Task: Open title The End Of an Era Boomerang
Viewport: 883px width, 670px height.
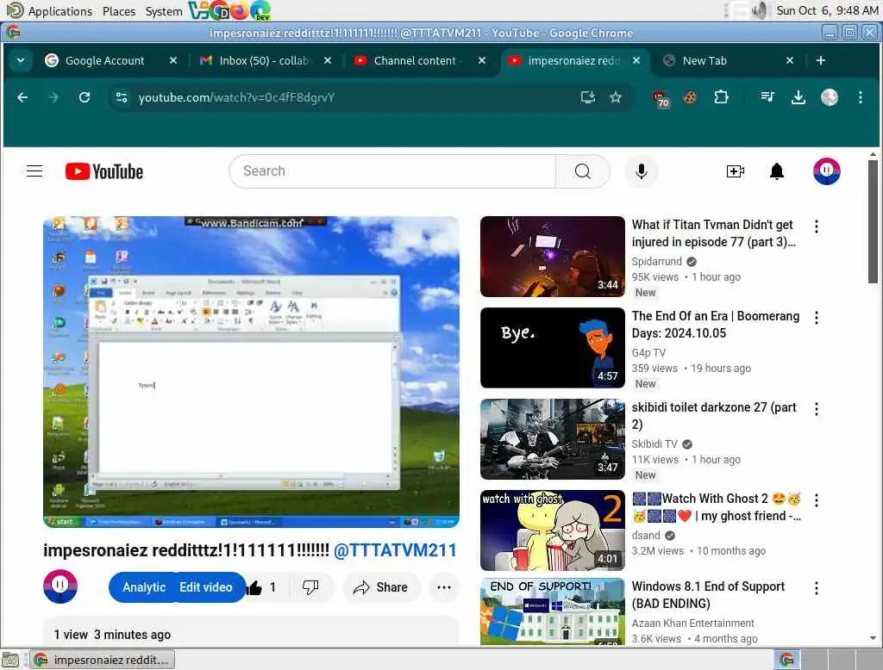Action: pos(715,325)
